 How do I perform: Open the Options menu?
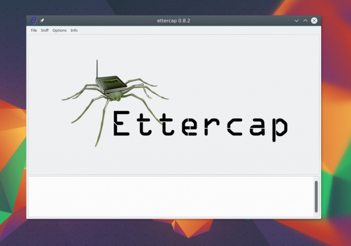(59, 30)
